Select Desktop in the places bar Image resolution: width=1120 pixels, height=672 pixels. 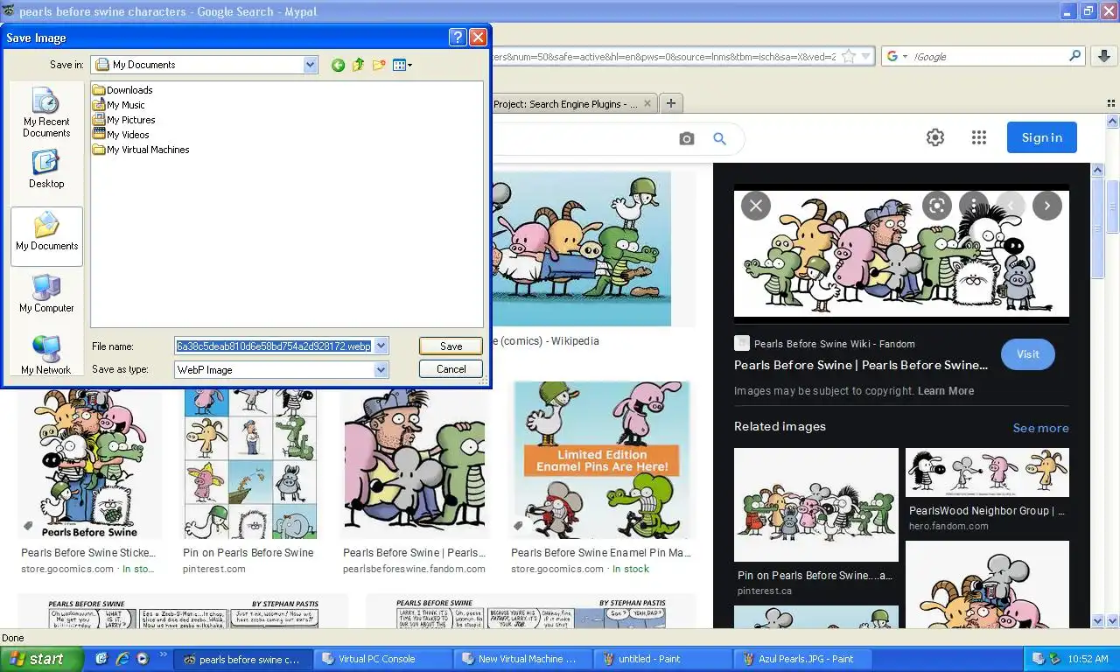click(46, 170)
